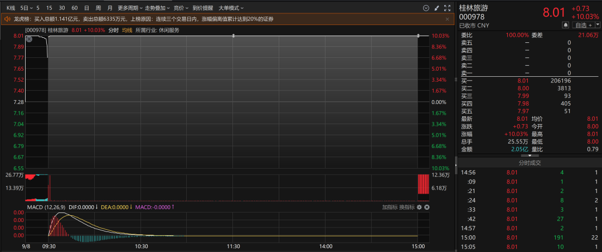Click the 量比 0.79 value
Viewport: 602px width, 252px height.
[593, 150]
